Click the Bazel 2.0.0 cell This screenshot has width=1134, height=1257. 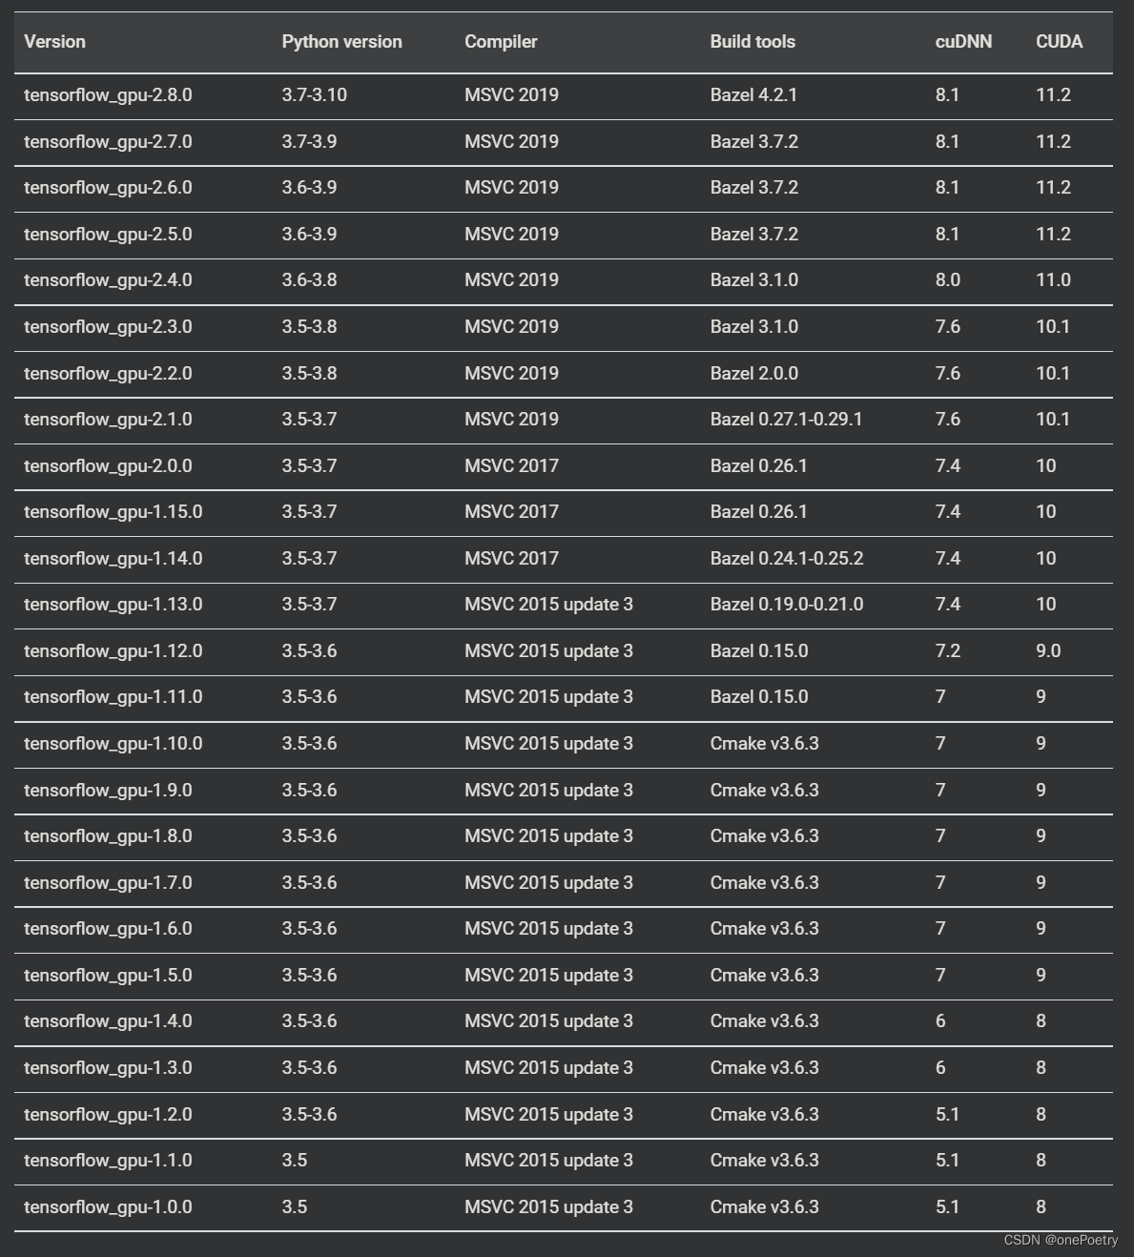(753, 374)
